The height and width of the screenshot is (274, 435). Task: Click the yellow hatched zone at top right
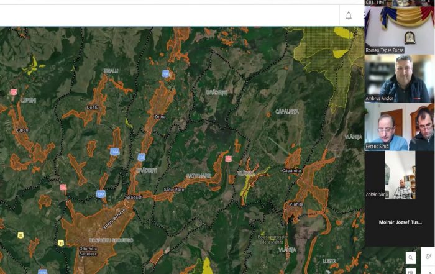(323, 50)
